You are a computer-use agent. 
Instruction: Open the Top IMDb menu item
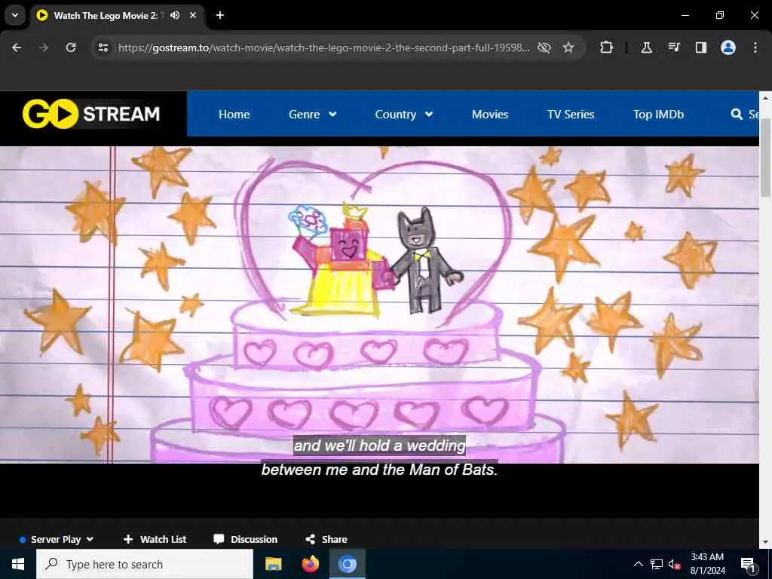tap(658, 115)
